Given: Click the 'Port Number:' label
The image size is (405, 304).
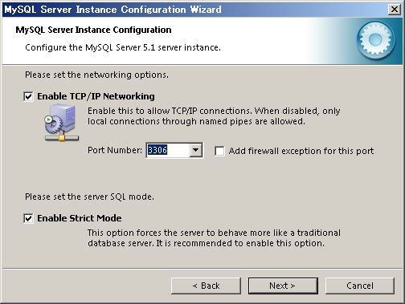Looking at the screenshot, I should [115, 150].
